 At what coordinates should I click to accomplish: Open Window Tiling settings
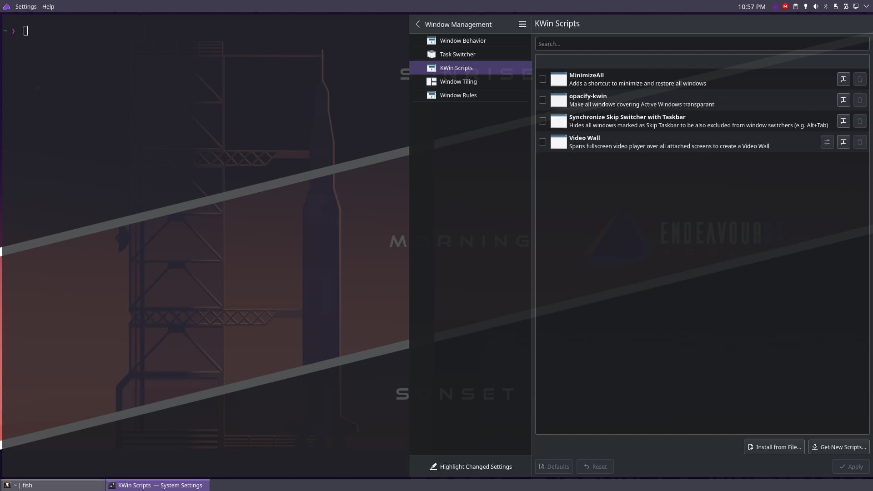[458, 81]
